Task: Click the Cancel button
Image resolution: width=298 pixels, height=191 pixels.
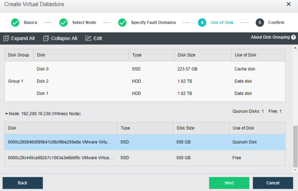Action: [273, 183]
